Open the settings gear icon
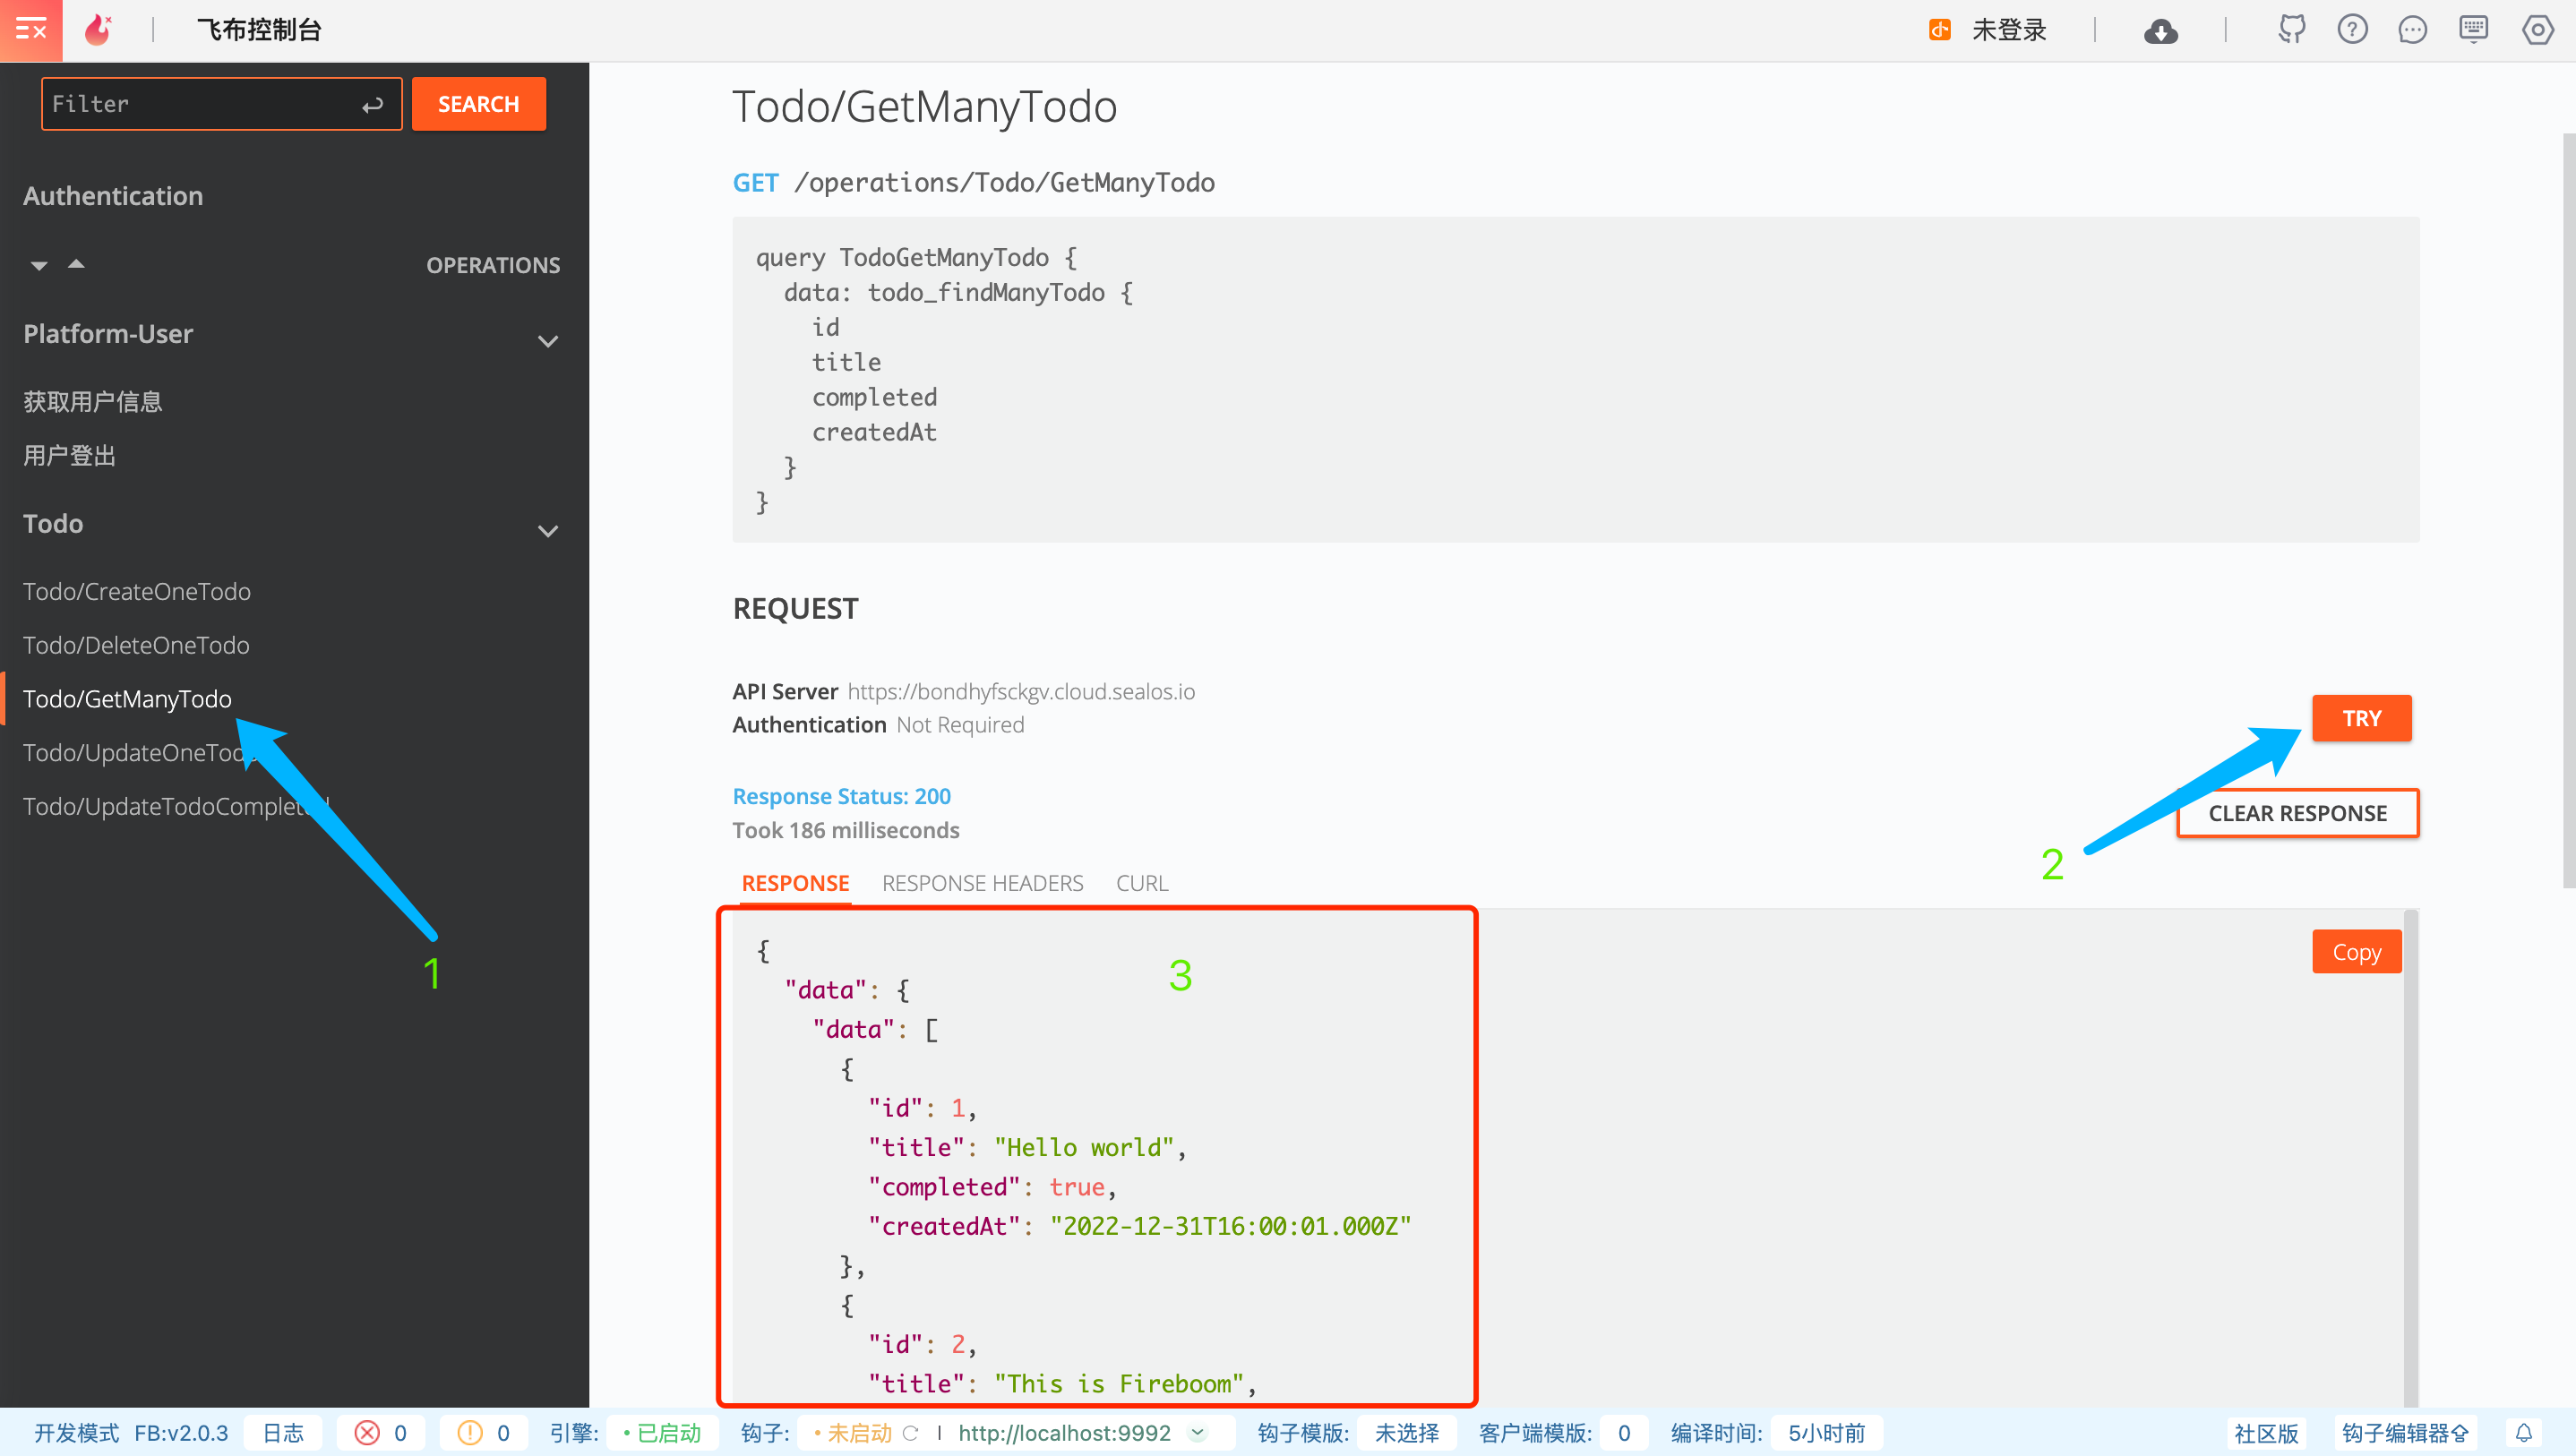 coord(2537,30)
